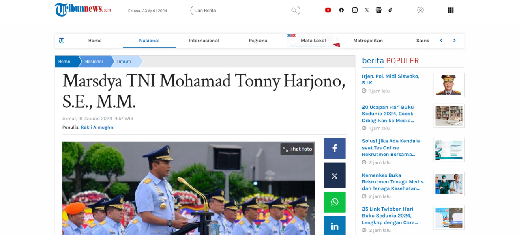Share article via WhatsApp button

tap(335, 202)
